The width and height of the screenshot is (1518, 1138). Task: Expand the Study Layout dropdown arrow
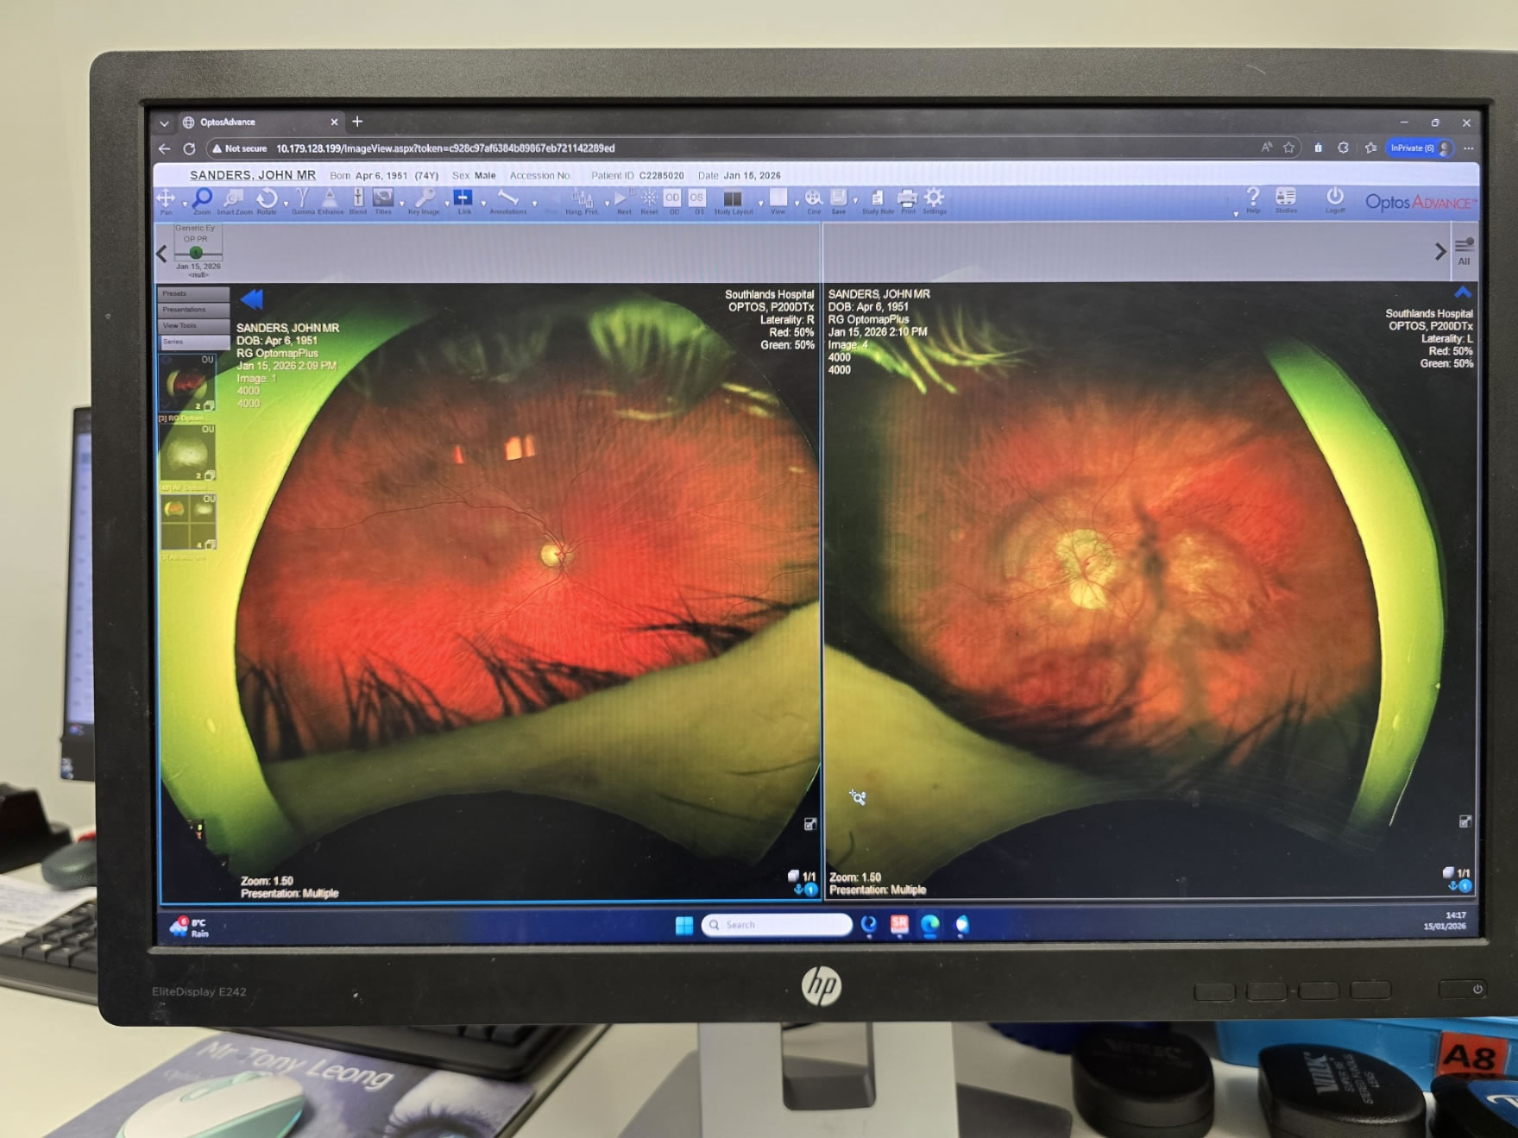[760, 204]
